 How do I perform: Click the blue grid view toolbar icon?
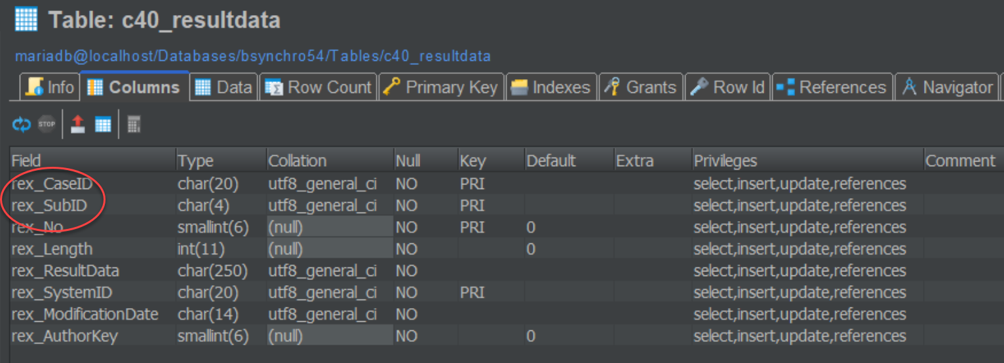pyautogui.click(x=103, y=124)
